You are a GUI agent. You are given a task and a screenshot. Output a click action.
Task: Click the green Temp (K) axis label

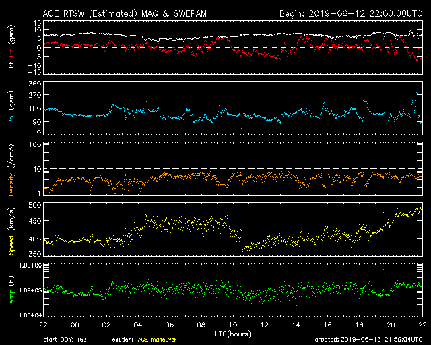[x=11, y=292]
